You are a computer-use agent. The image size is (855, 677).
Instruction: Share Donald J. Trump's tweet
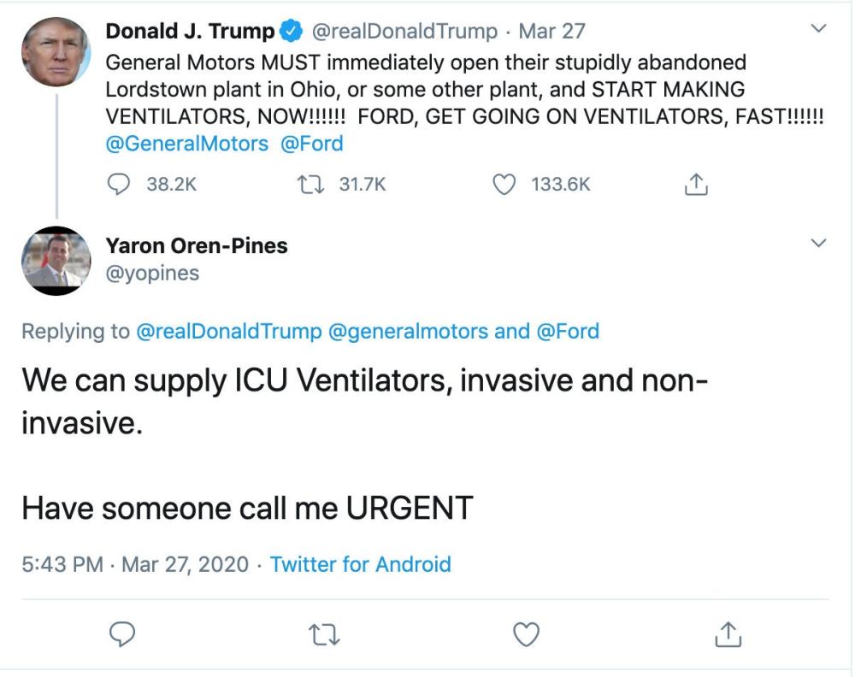697,185
